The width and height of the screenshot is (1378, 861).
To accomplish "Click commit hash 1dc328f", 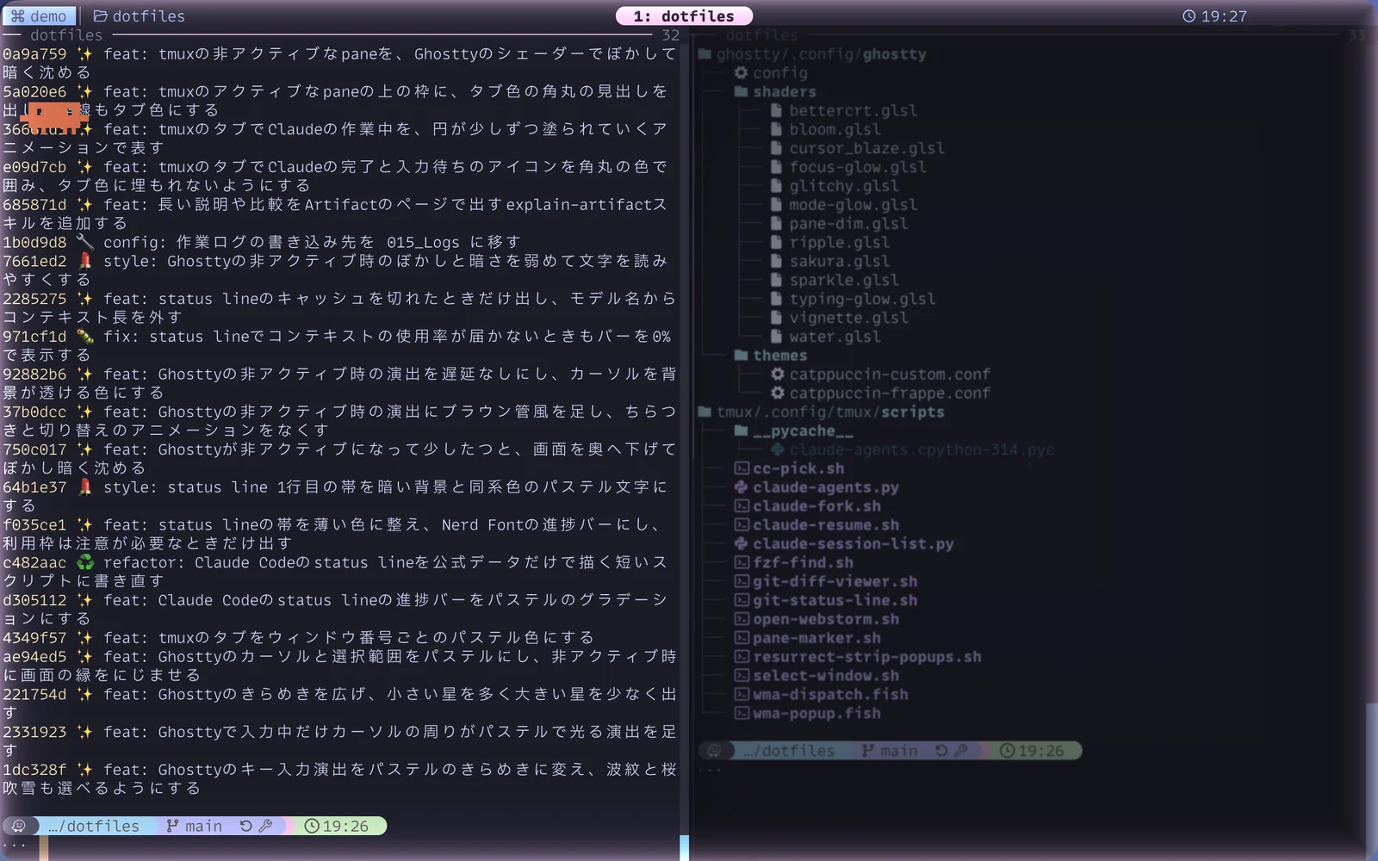I will (34, 770).
